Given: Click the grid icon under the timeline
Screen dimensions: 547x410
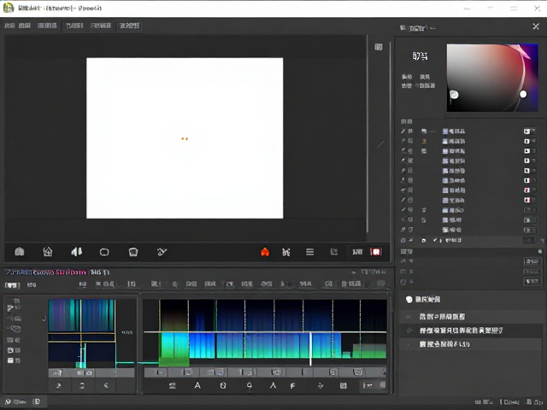Looking at the screenshot, I should pyautogui.click(x=344, y=385).
